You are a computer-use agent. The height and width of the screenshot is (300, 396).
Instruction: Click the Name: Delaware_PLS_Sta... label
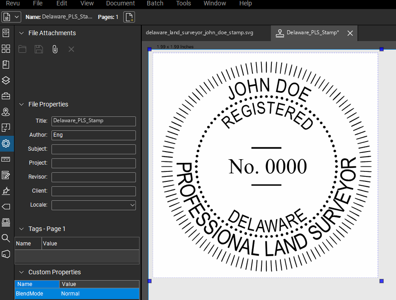[59, 17]
